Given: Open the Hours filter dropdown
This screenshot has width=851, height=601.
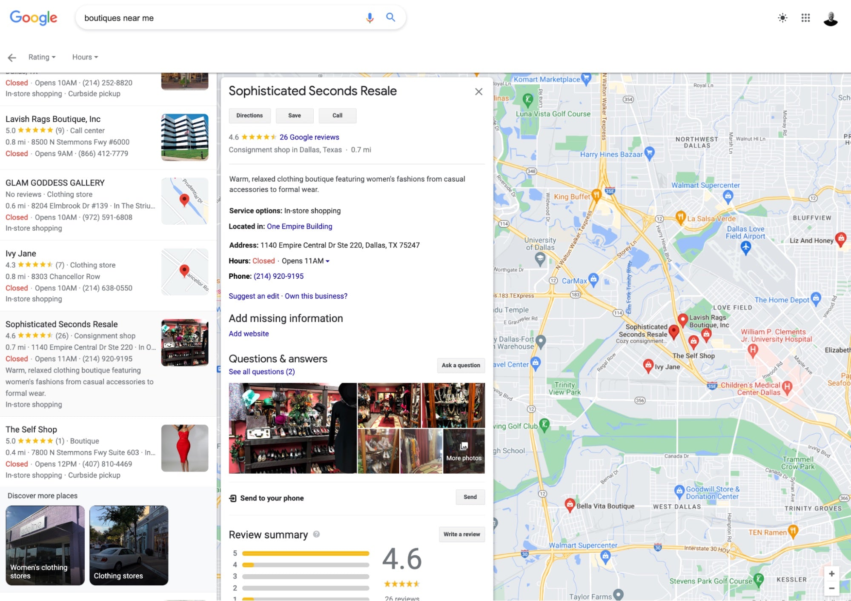Looking at the screenshot, I should [x=84, y=57].
